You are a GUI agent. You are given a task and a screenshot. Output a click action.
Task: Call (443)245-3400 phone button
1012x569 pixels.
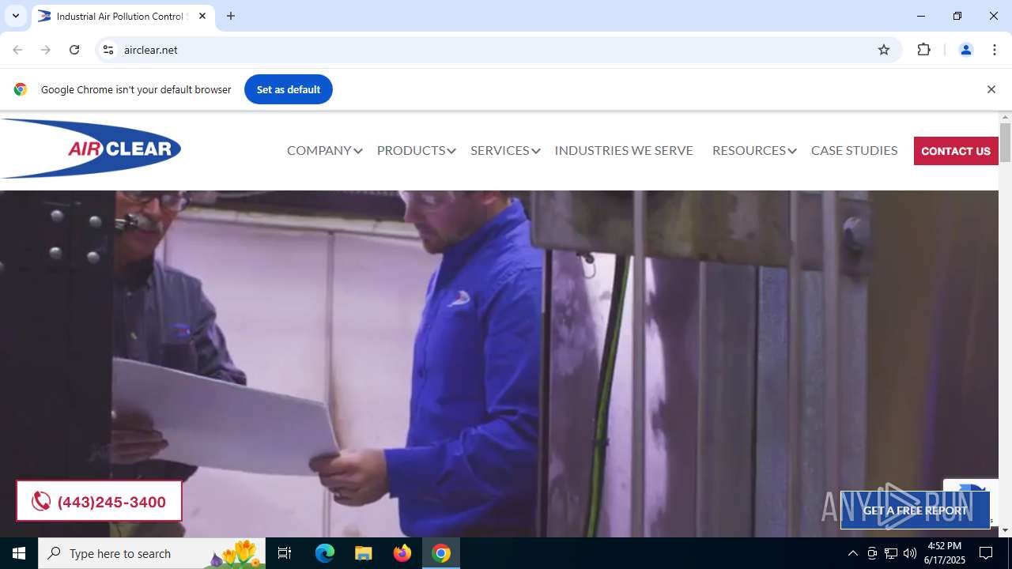pyautogui.click(x=99, y=501)
